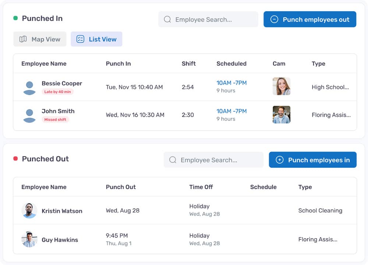View John Smith's cam photo thumbnail
Screen dimensions: 368x265
pos(282,115)
